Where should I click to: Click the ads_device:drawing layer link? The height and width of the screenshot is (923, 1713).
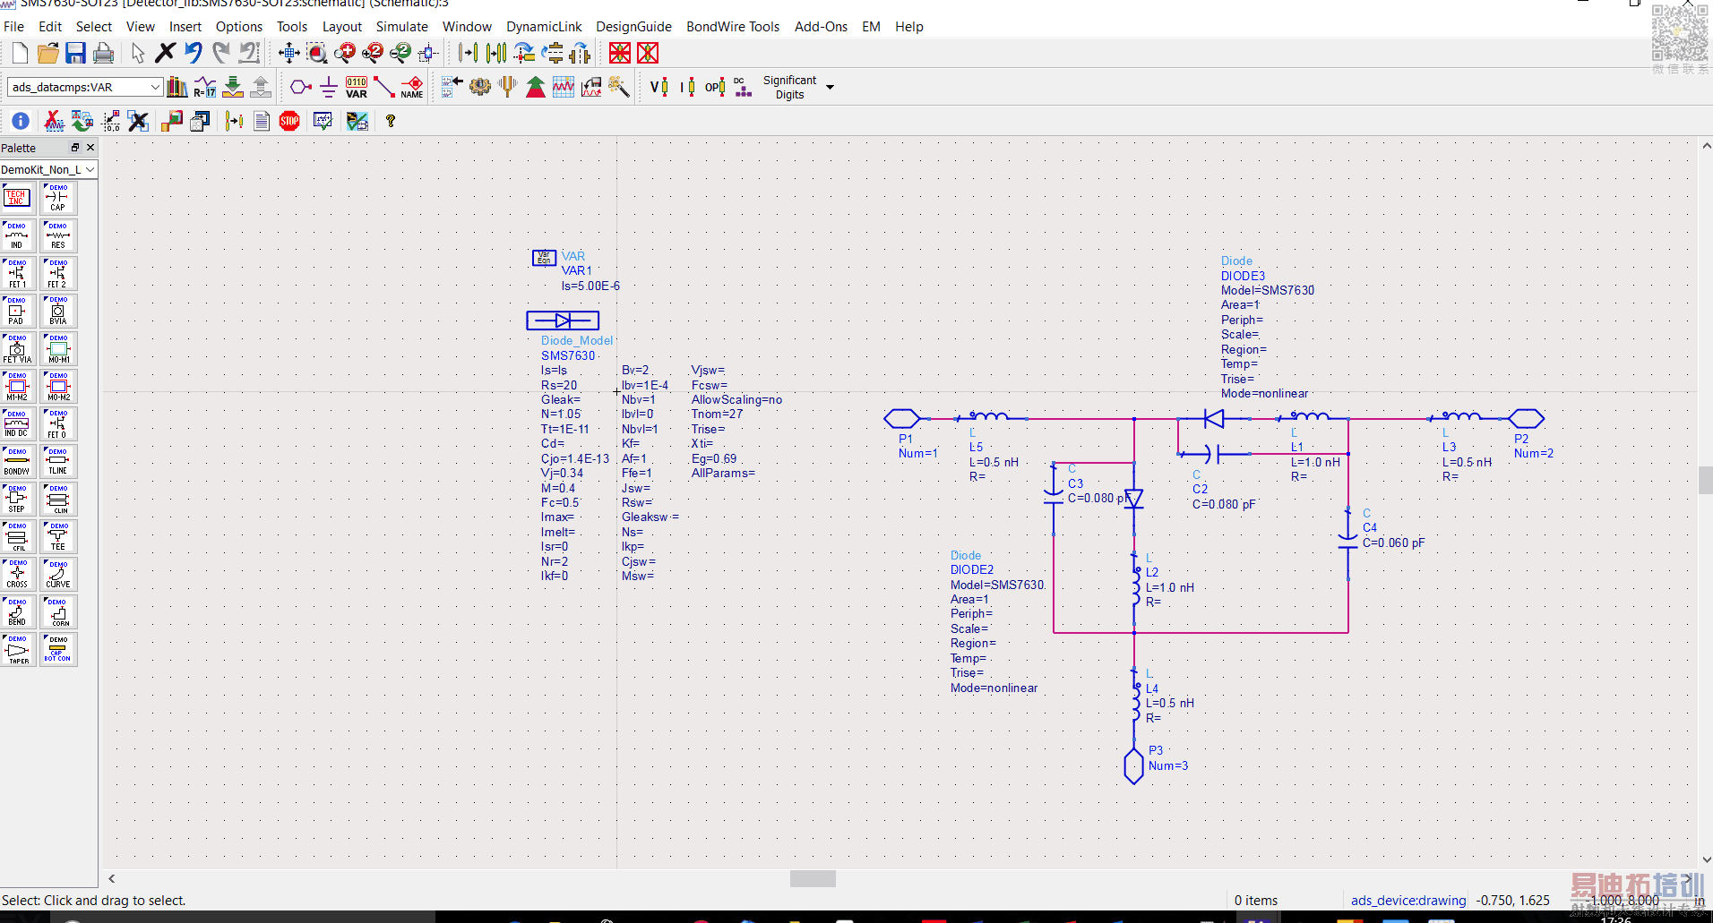tap(1408, 901)
